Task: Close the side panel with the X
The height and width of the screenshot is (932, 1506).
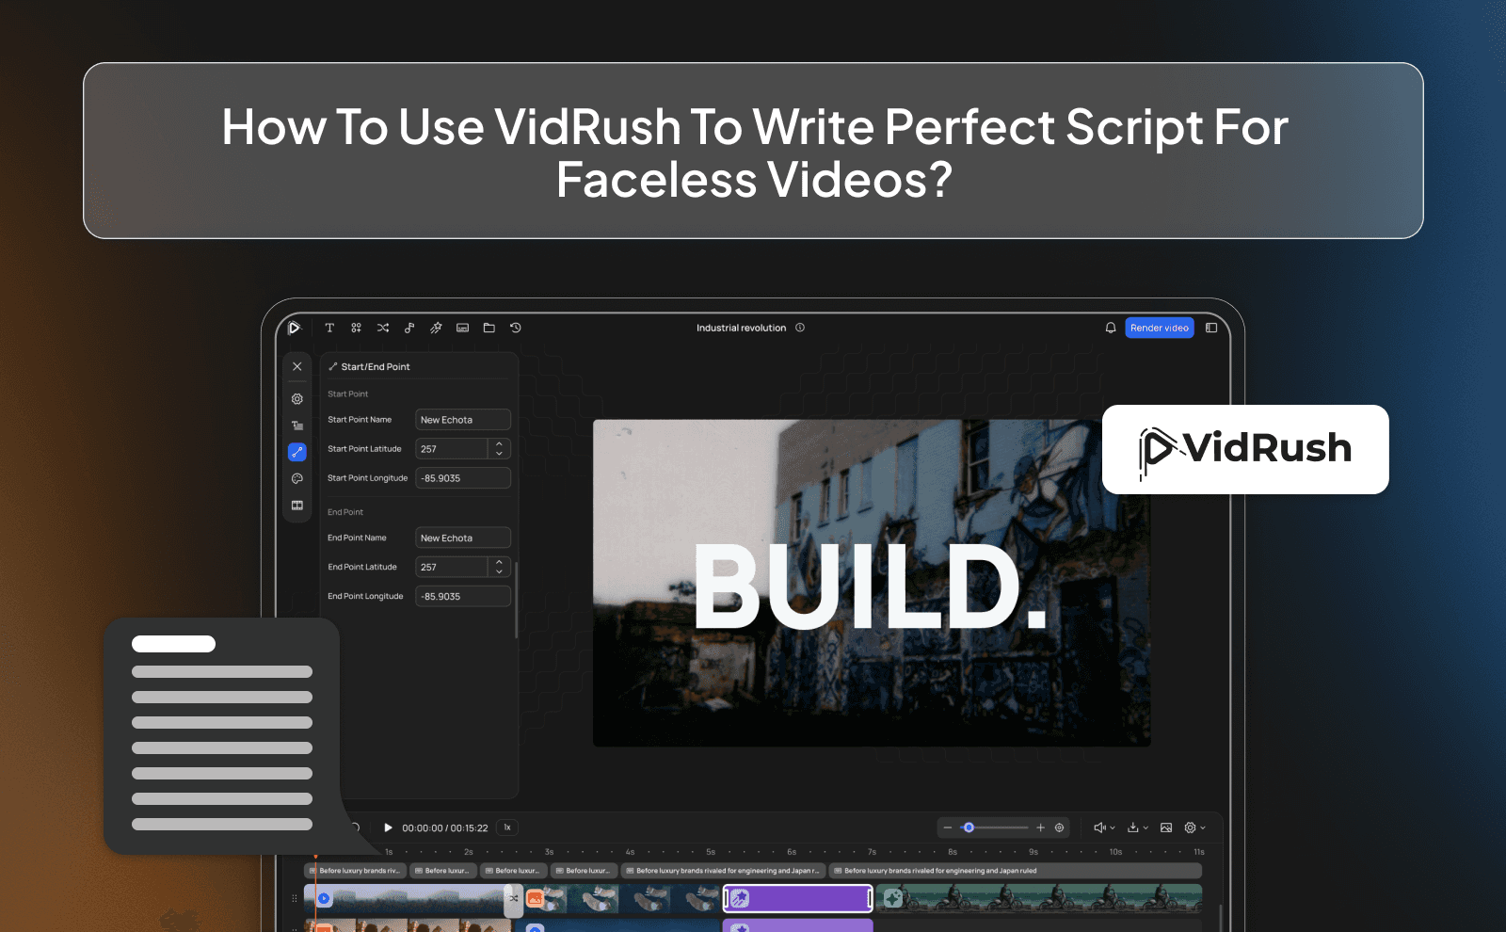Action: click(297, 366)
